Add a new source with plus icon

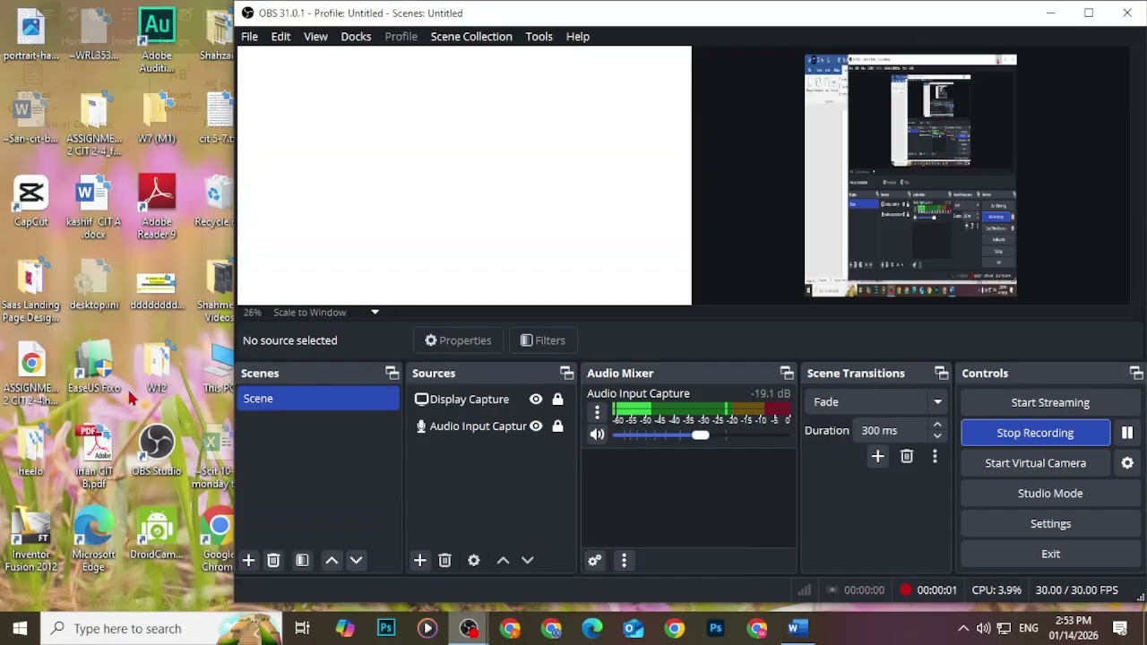pyautogui.click(x=419, y=560)
